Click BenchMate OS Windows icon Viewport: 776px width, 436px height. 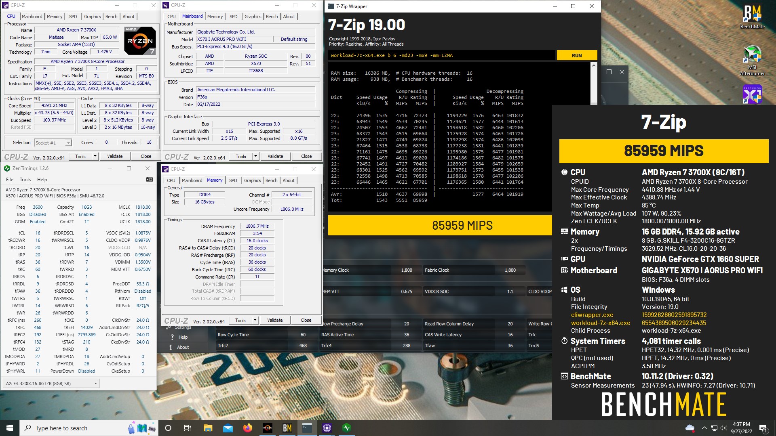564,290
